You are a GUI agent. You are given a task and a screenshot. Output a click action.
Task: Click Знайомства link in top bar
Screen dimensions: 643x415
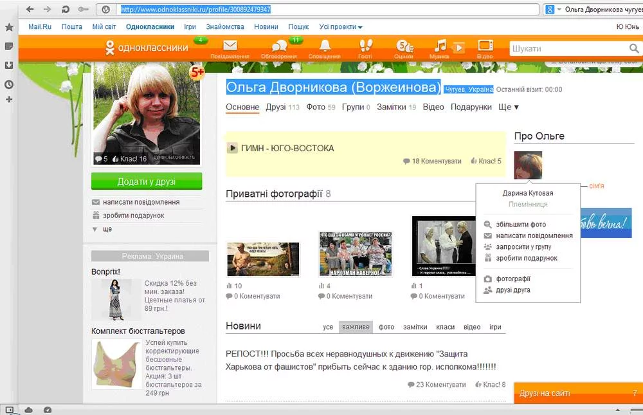coord(224,26)
